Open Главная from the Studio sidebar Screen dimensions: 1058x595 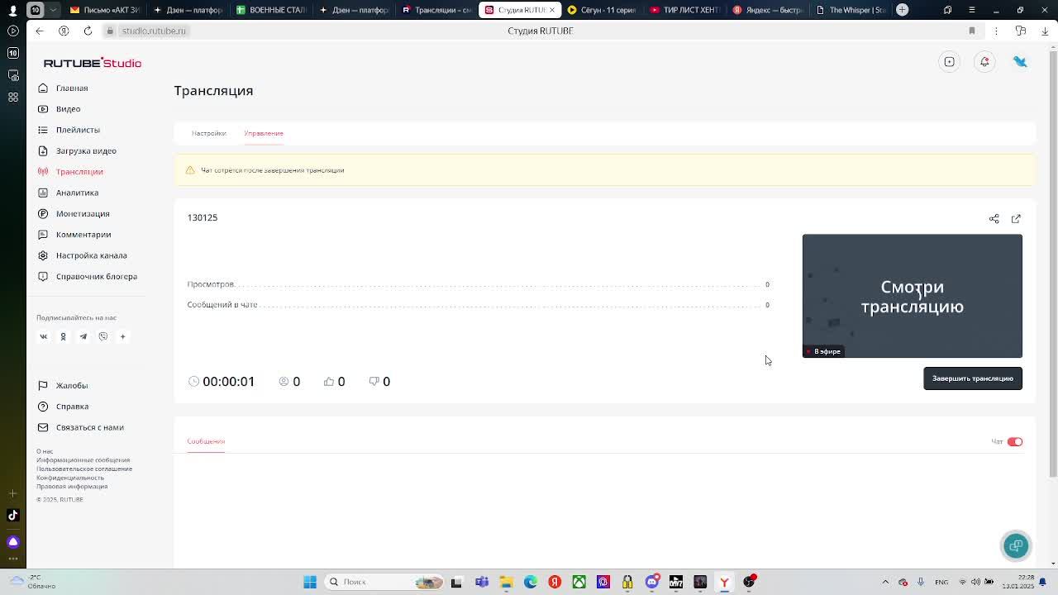[71, 88]
